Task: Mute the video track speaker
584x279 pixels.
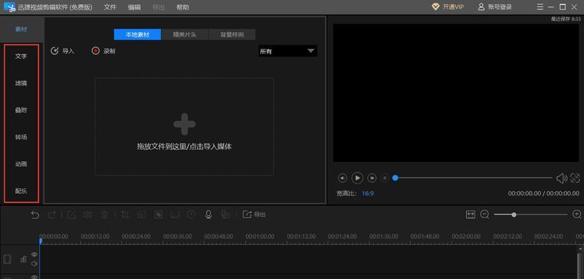Action: (x=34, y=264)
